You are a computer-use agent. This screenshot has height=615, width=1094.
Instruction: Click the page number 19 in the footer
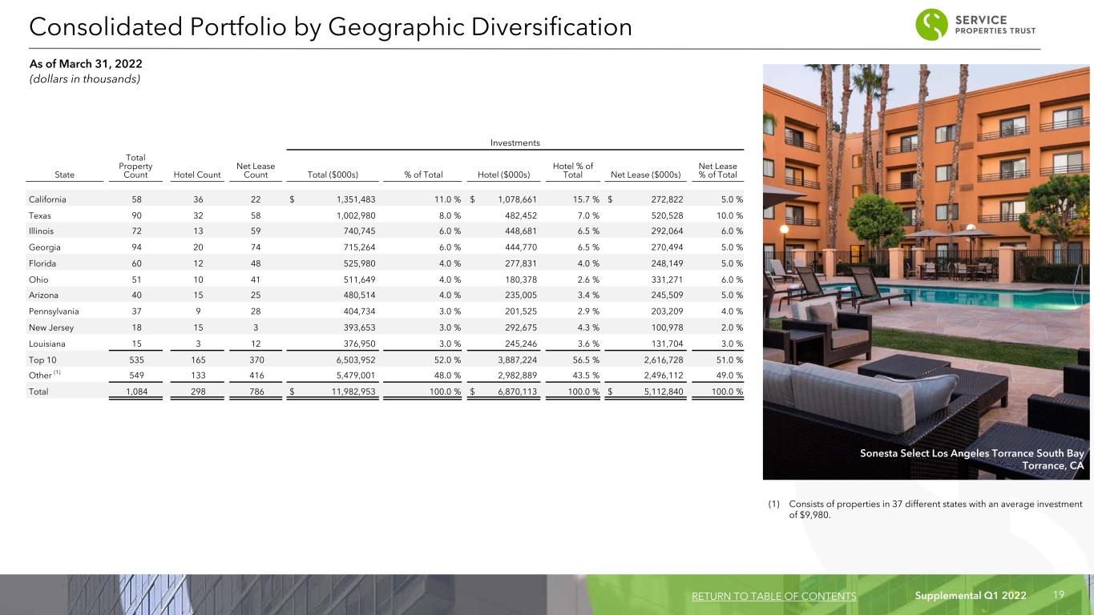pos(1059,596)
